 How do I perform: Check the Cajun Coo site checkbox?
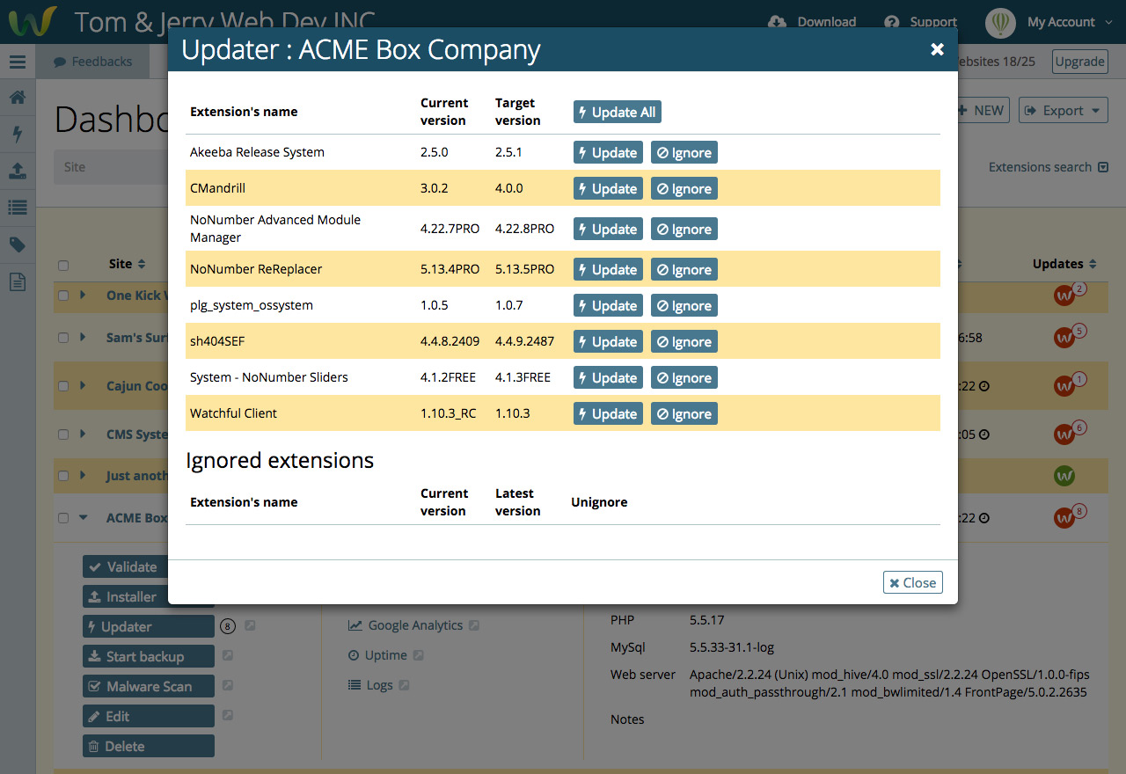coord(63,385)
